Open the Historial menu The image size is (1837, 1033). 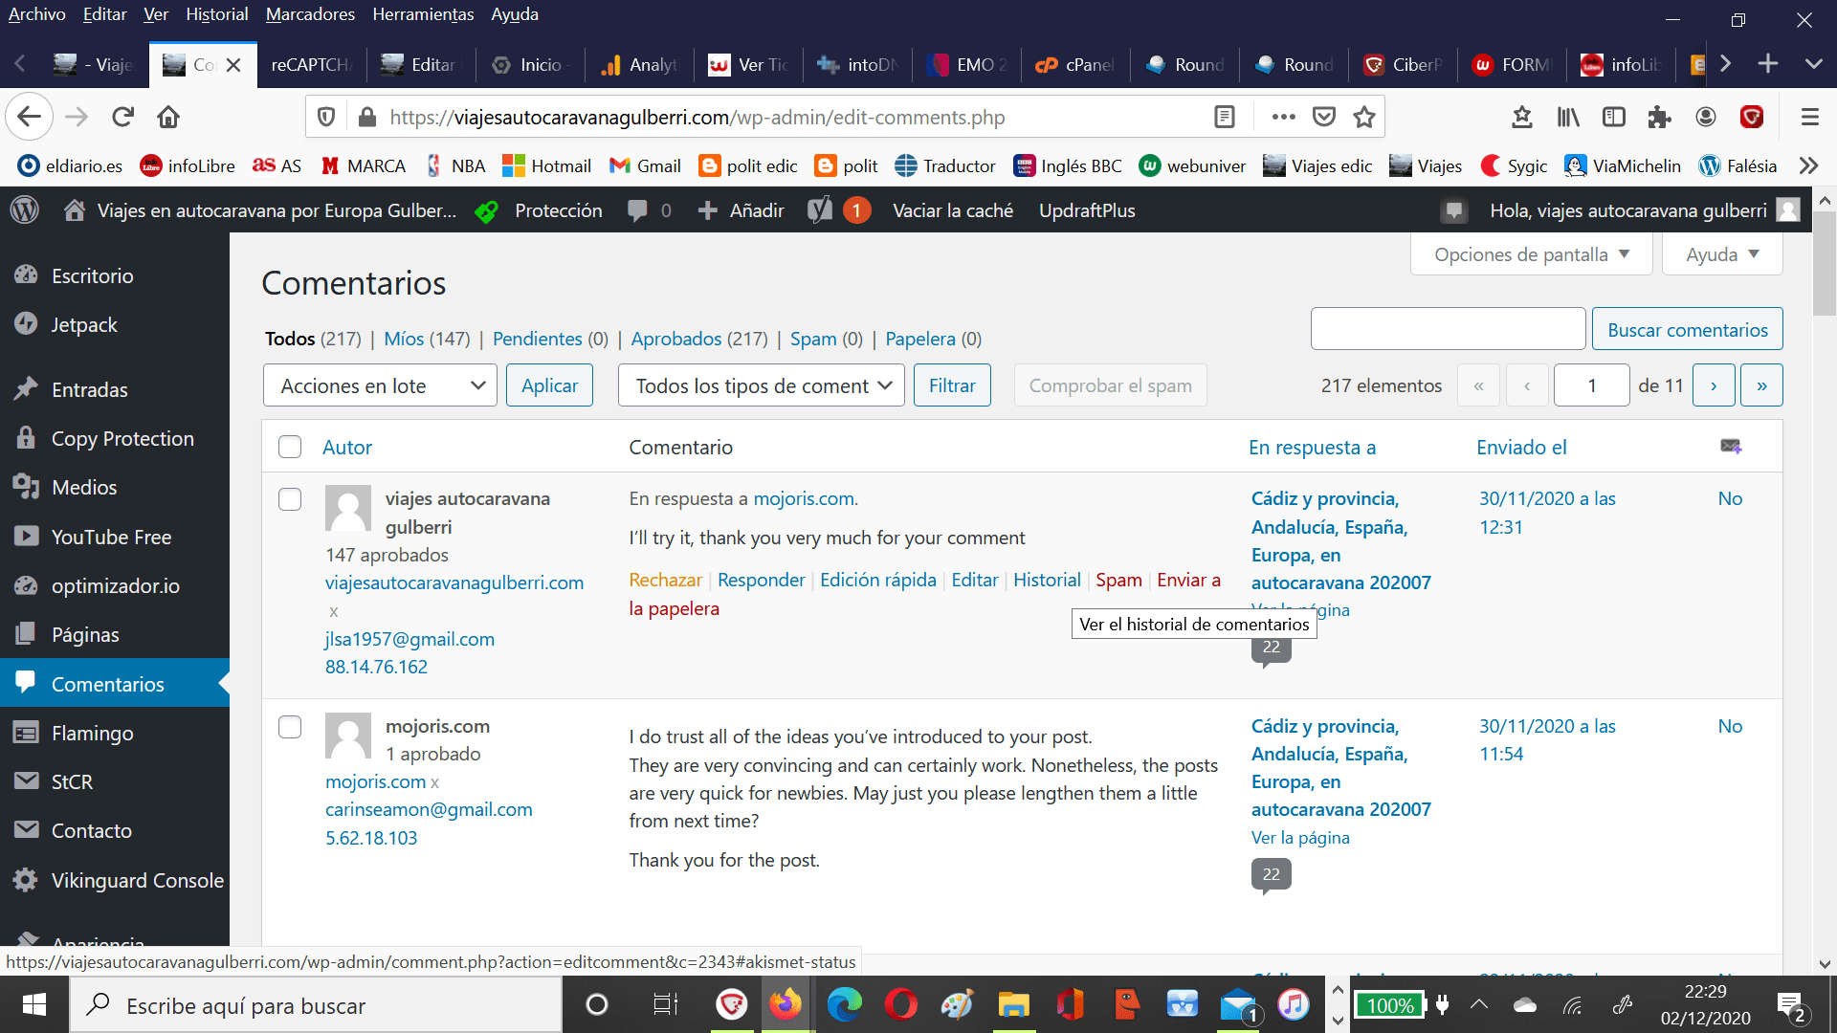[x=217, y=14]
